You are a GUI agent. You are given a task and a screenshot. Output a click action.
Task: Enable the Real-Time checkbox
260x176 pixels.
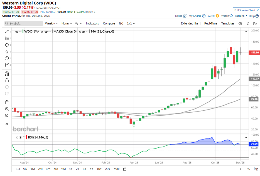coord(202,24)
